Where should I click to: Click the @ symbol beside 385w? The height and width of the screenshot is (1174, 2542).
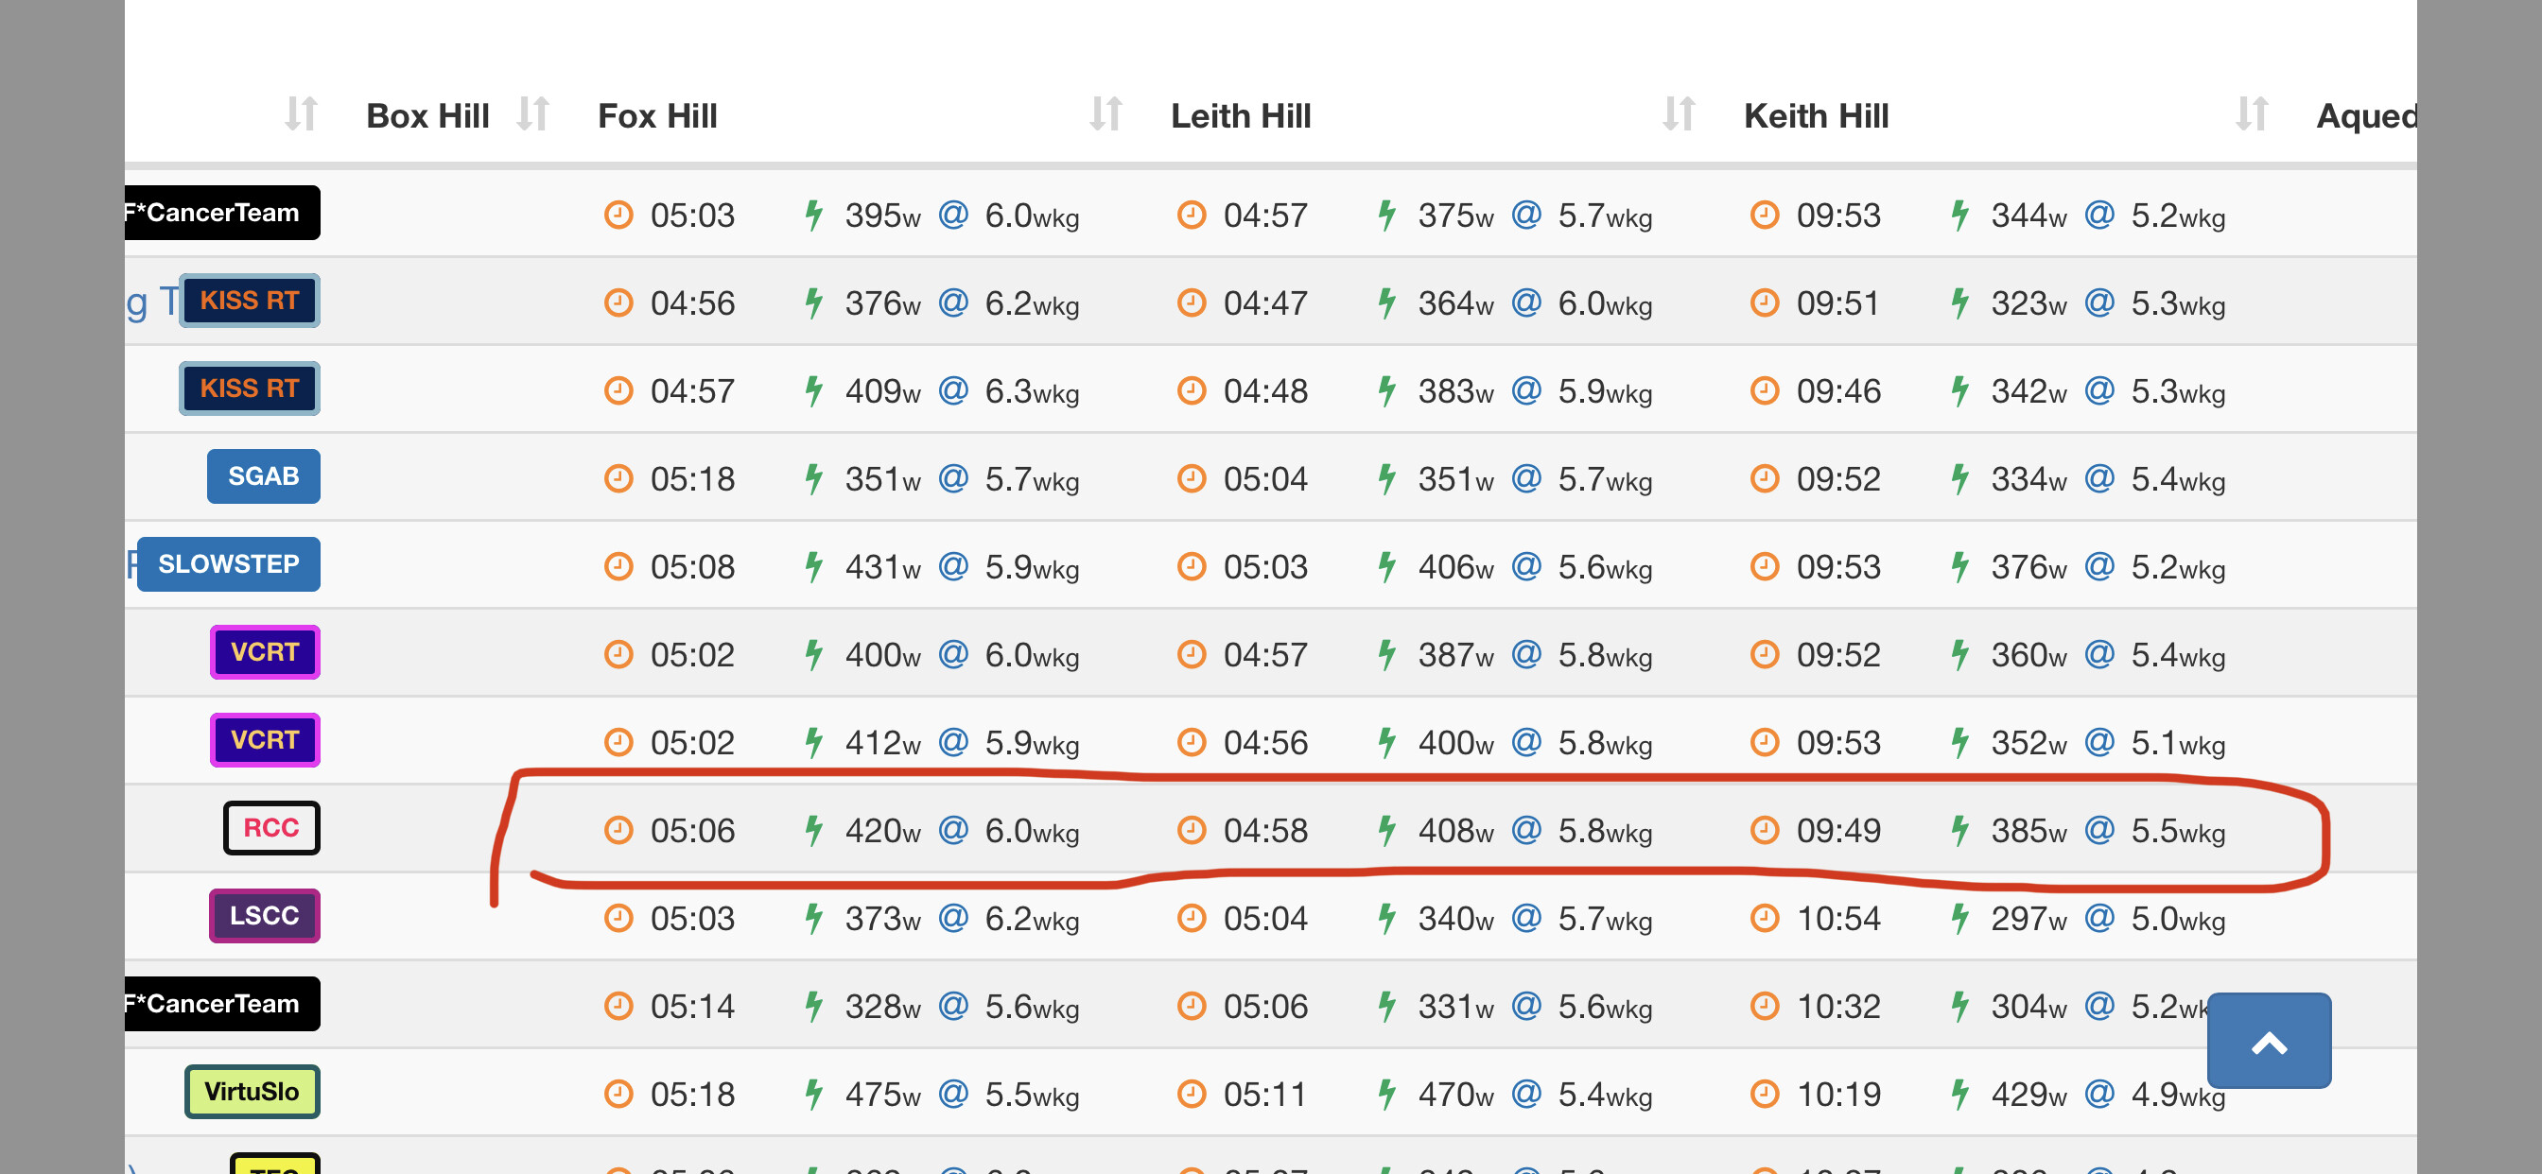[2098, 830]
